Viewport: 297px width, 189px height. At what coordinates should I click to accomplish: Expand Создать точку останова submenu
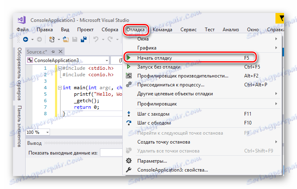click(276, 142)
